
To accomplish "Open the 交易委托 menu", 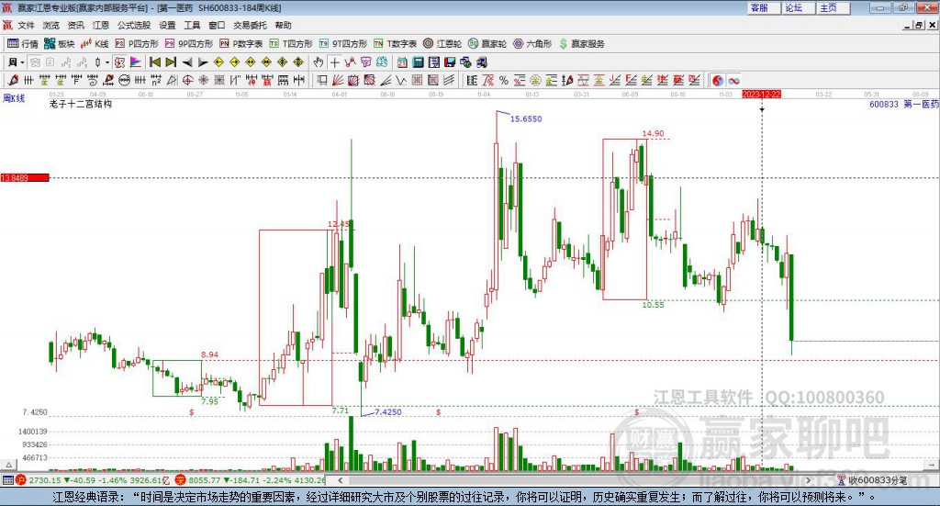I will pyautogui.click(x=250, y=25).
